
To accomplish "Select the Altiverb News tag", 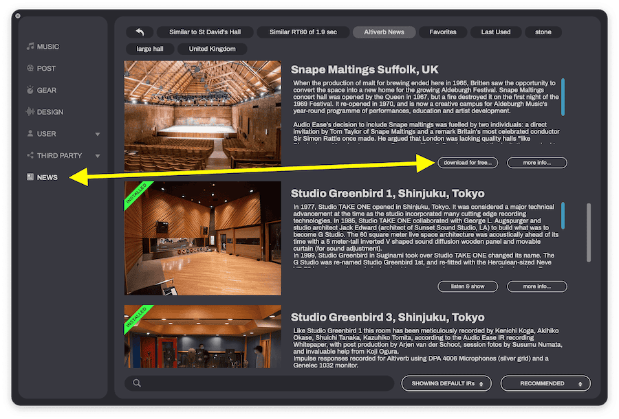I will coord(384,32).
